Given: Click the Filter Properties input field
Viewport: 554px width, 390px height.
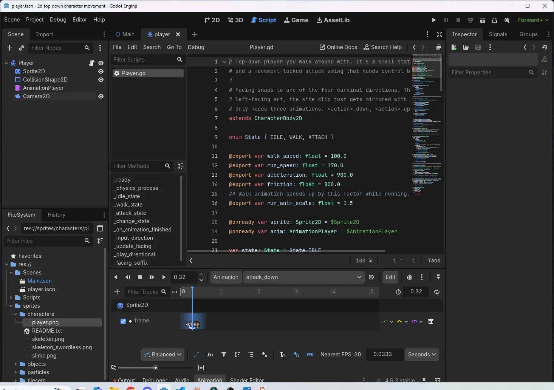Looking at the screenshot, I should tap(493, 72).
